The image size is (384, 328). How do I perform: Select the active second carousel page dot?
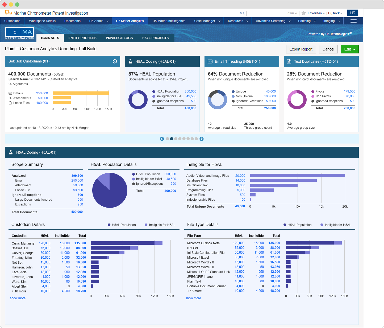[x=172, y=139]
